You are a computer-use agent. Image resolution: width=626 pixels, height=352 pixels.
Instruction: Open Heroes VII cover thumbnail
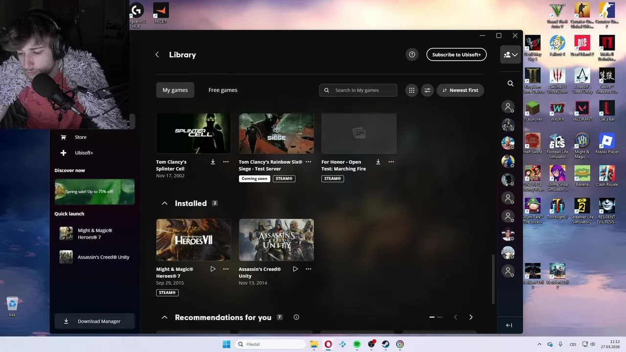coord(194,240)
